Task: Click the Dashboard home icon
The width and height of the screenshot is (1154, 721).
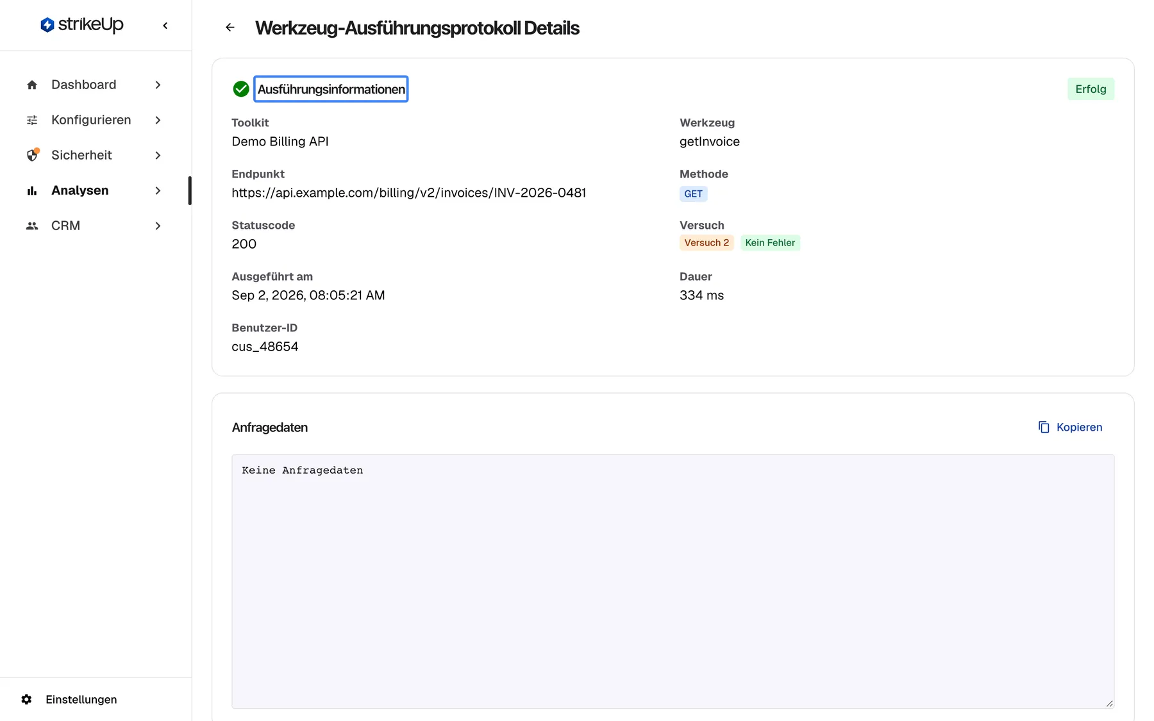Action: tap(32, 85)
